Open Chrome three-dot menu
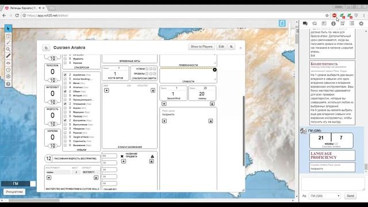Screen dimensions: 368x207 (x=364, y=16)
